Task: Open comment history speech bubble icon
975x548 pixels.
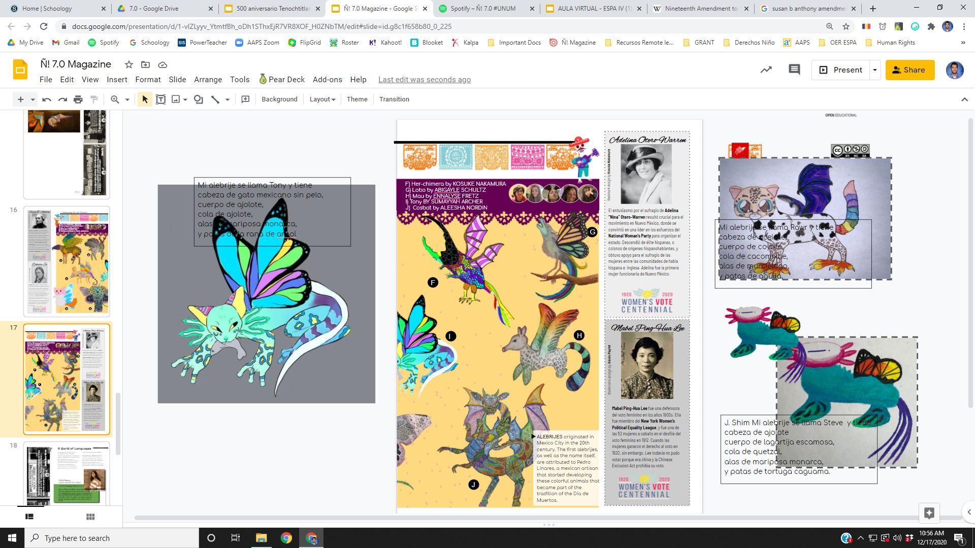Action: click(x=794, y=70)
